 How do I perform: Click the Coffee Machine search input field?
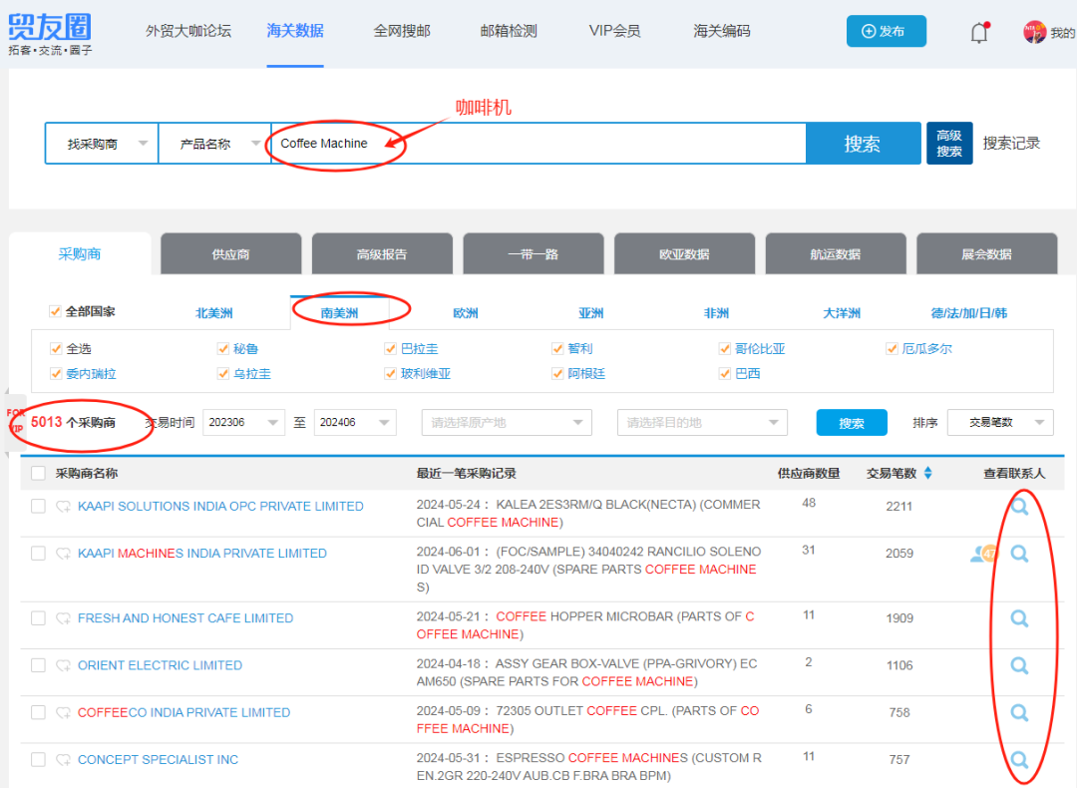pos(538,144)
